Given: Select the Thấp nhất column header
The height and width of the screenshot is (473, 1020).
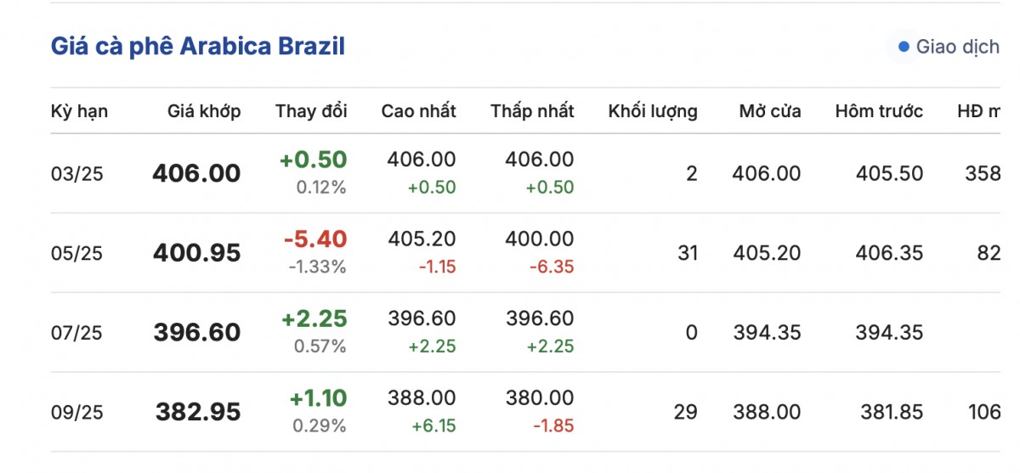Looking at the screenshot, I should pyautogui.click(x=532, y=111).
